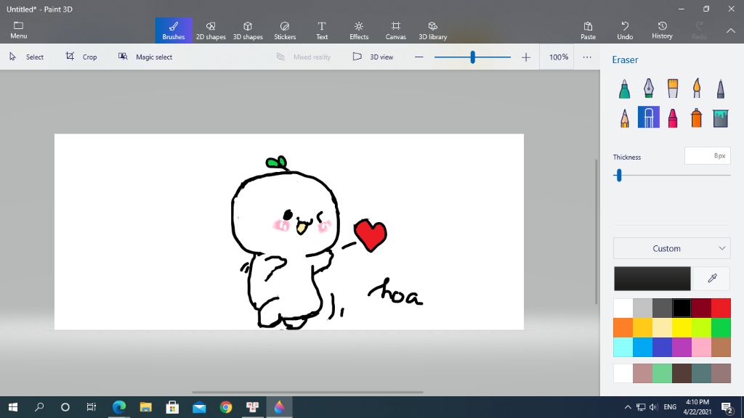Click the Paste button
This screenshot has height=418, width=744.
(588, 30)
